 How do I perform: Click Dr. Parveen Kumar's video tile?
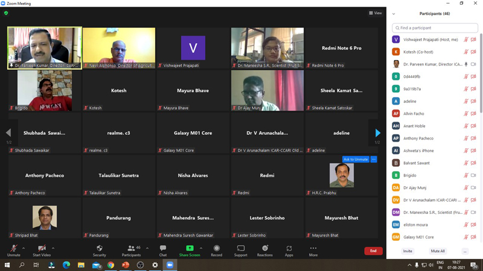click(45, 48)
